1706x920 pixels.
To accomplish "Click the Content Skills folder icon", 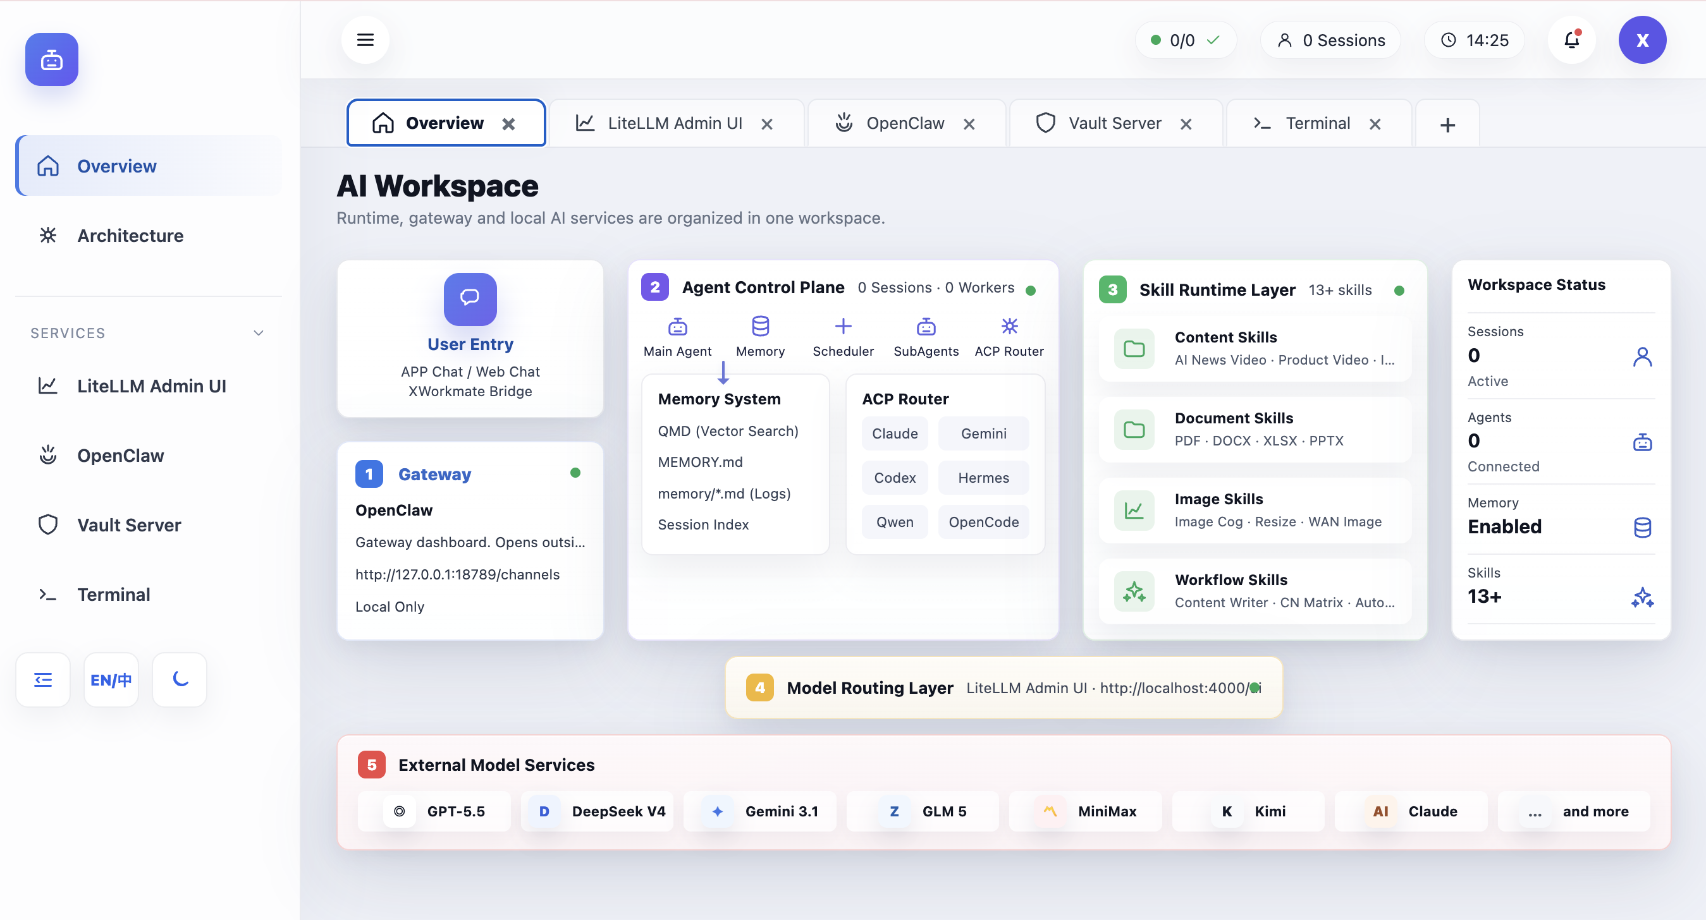I will (1134, 348).
